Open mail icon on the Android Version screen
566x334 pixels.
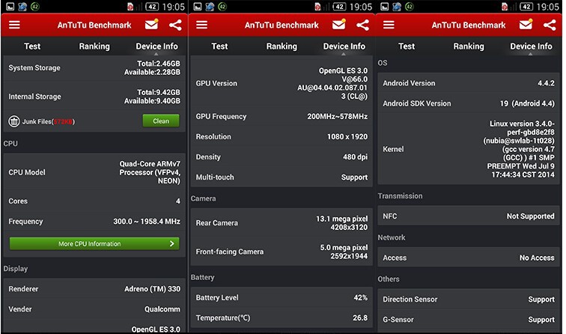pos(526,25)
